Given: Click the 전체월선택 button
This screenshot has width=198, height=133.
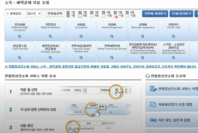Looking at the screenshot, I should (x=55, y=14).
